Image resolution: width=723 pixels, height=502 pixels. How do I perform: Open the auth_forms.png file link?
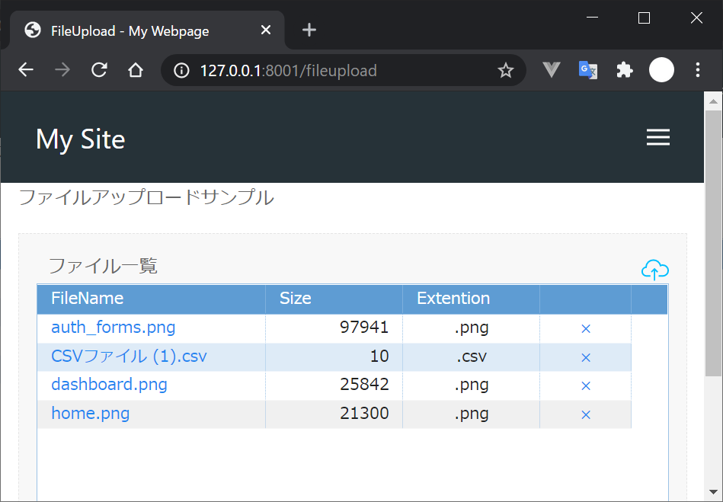(113, 328)
